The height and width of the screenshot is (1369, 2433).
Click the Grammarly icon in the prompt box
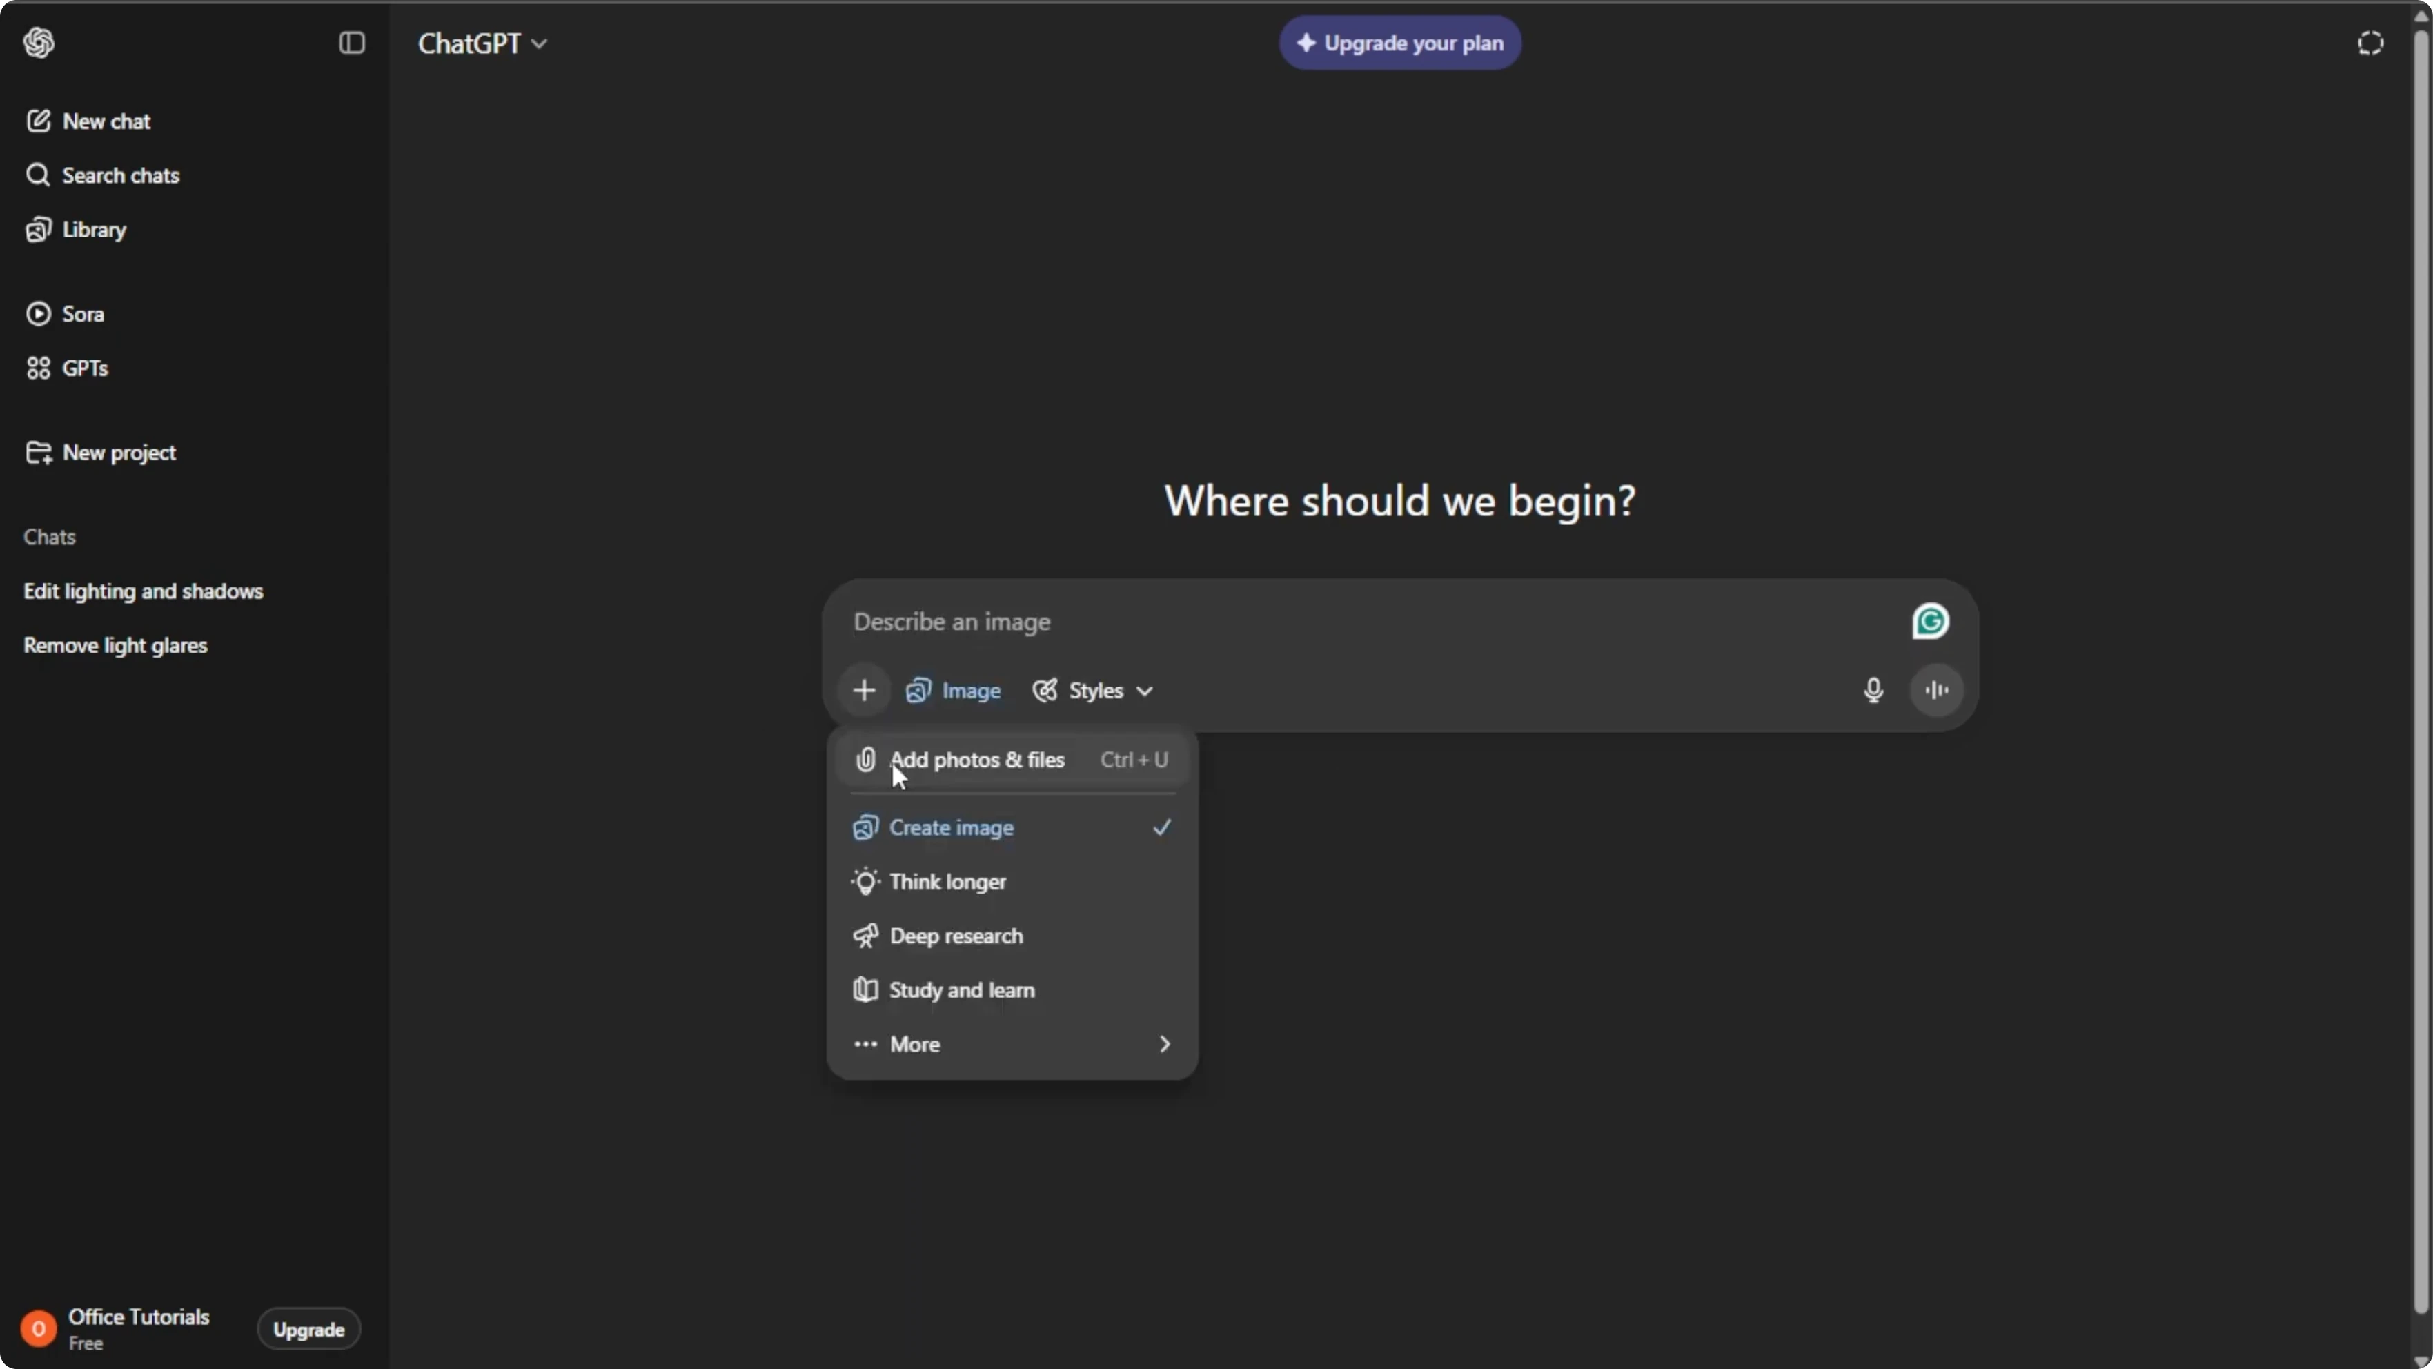[1929, 621]
